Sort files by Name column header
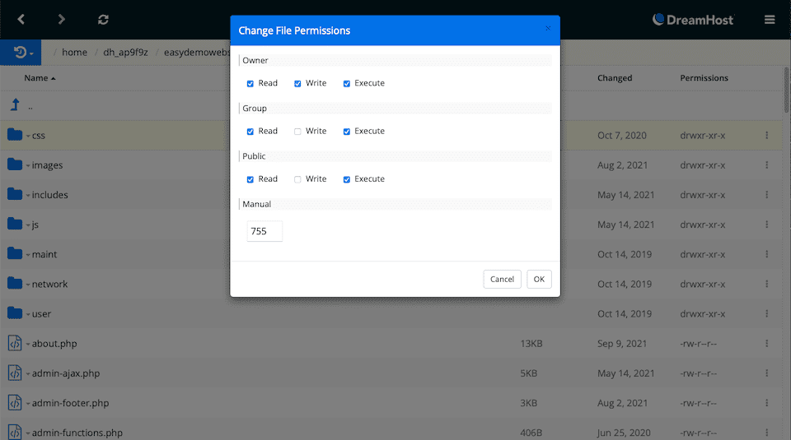 click(x=36, y=78)
